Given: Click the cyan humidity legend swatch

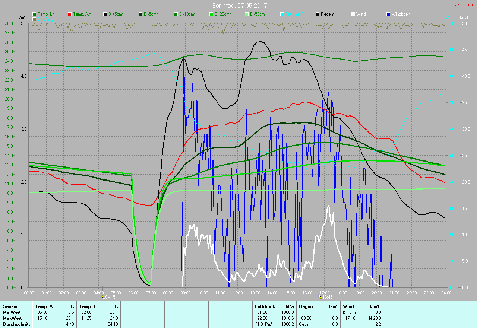Looking at the screenshot, I should pyautogui.click(x=282, y=14).
